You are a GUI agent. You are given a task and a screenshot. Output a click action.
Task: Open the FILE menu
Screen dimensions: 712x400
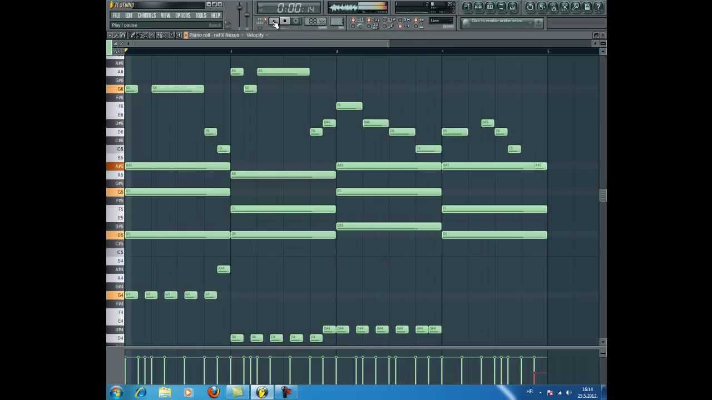pyautogui.click(x=117, y=16)
